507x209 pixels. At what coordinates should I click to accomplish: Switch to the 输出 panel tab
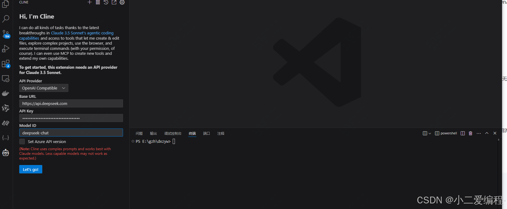pos(153,133)
